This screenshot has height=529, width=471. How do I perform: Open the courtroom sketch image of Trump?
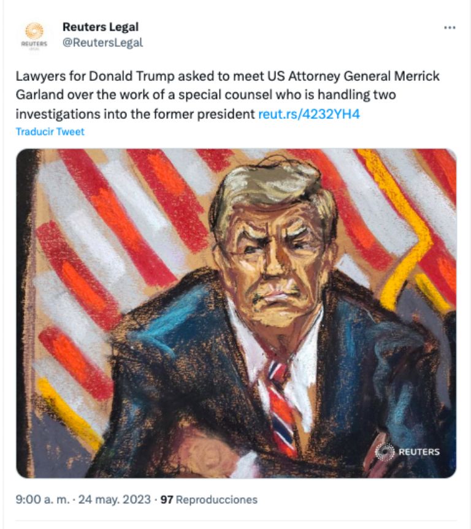[x=235, y=313]
